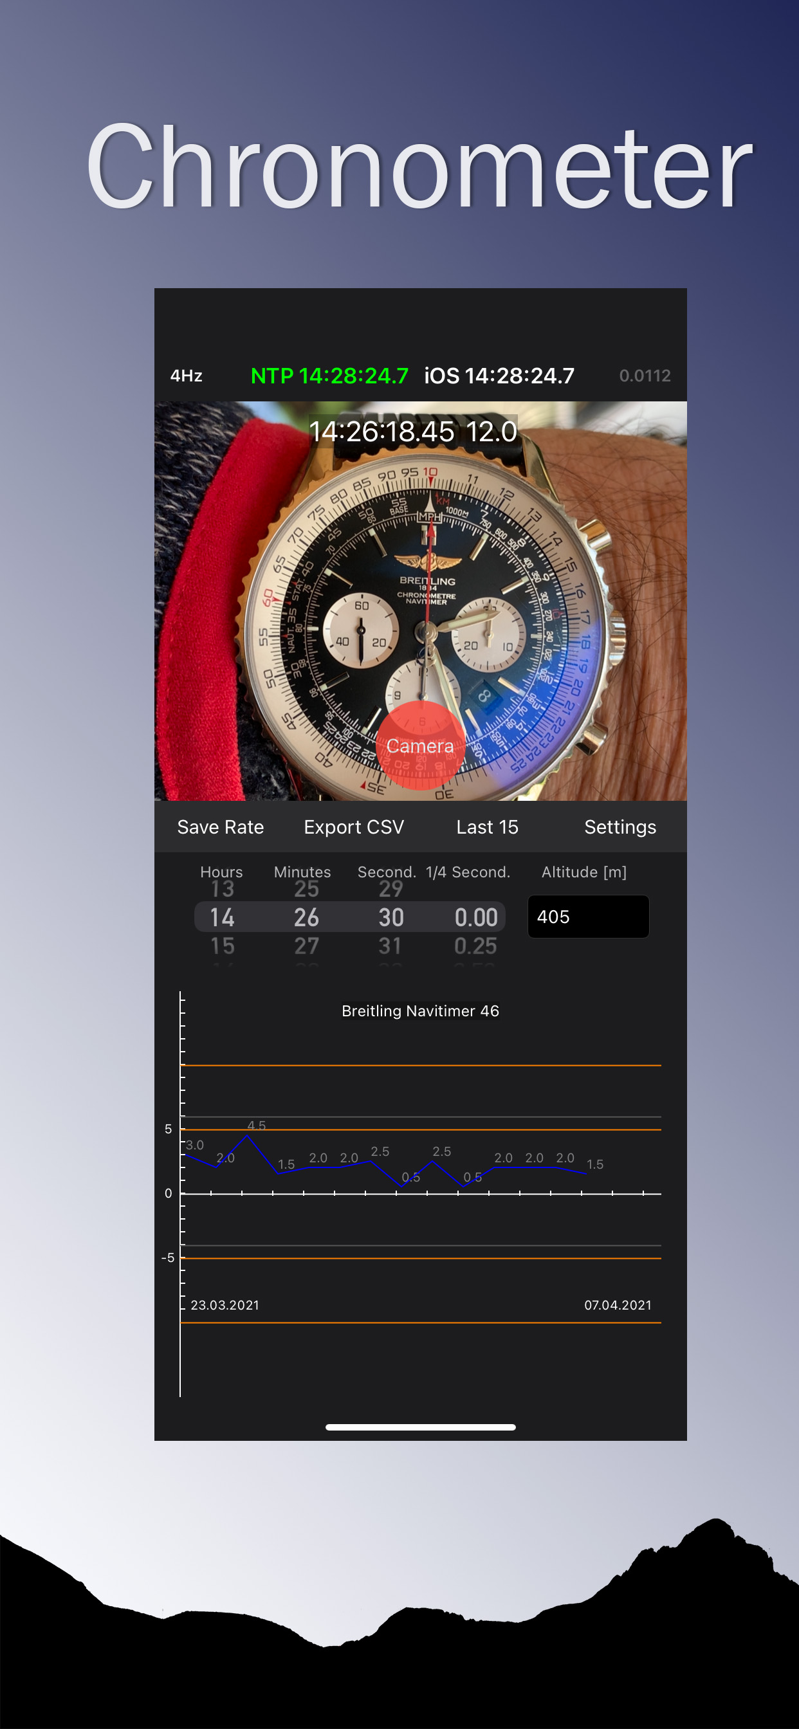The height and width of the screenshot is (1729, 799).
Task: Open the Last 15 view
Action: tap(487, 827)
